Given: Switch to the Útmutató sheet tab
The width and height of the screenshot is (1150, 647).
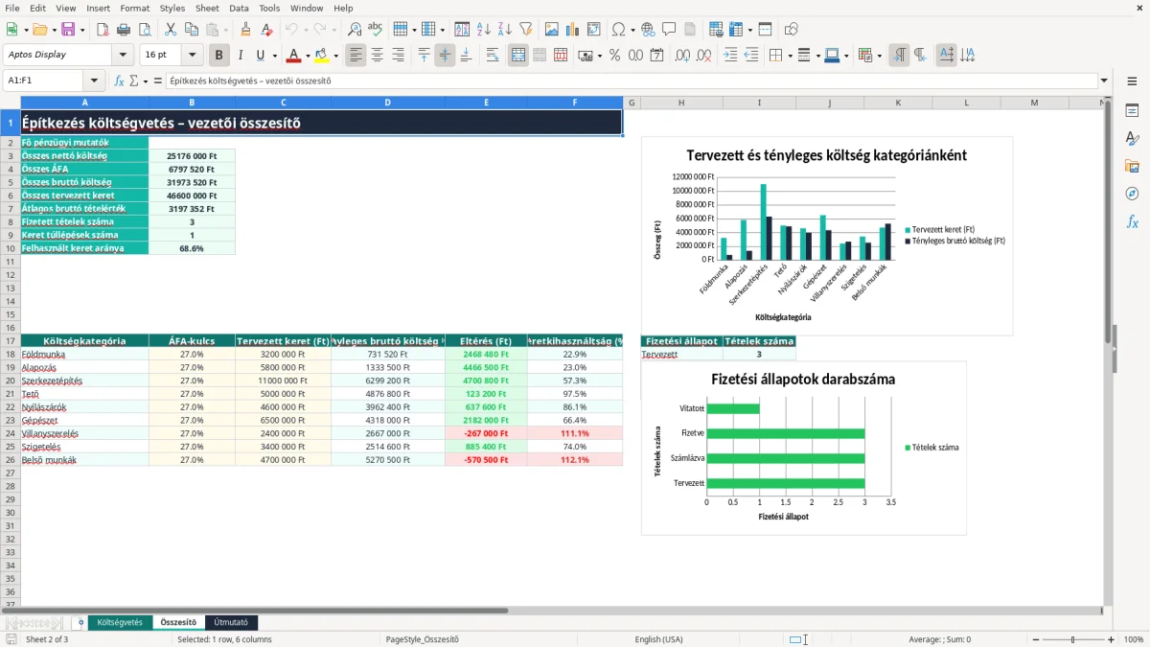Looking at the screenshot, I should tap(231, 622).
